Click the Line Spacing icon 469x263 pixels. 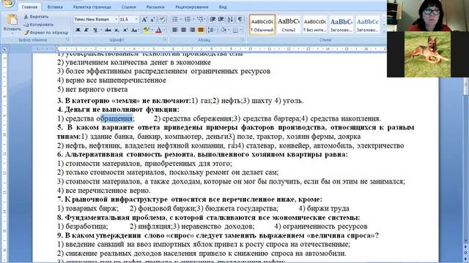click(211, 30)
